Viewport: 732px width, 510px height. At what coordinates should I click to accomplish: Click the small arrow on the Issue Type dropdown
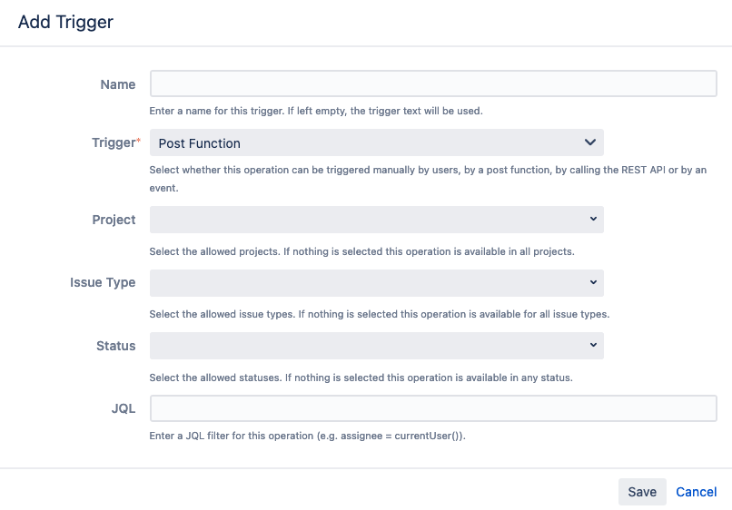(x=593, y=282)
